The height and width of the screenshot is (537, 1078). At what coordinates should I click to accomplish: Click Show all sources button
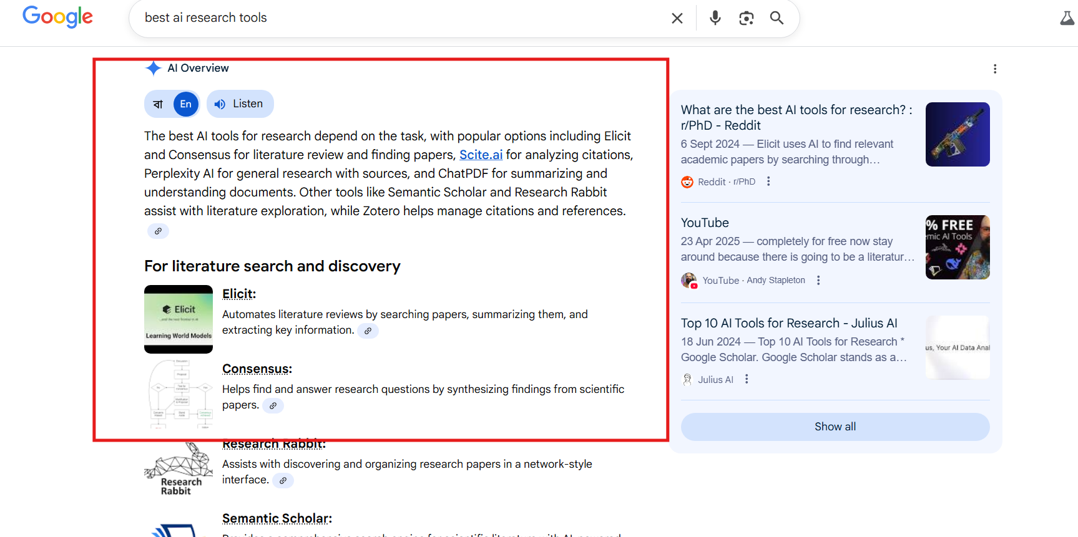835,427
